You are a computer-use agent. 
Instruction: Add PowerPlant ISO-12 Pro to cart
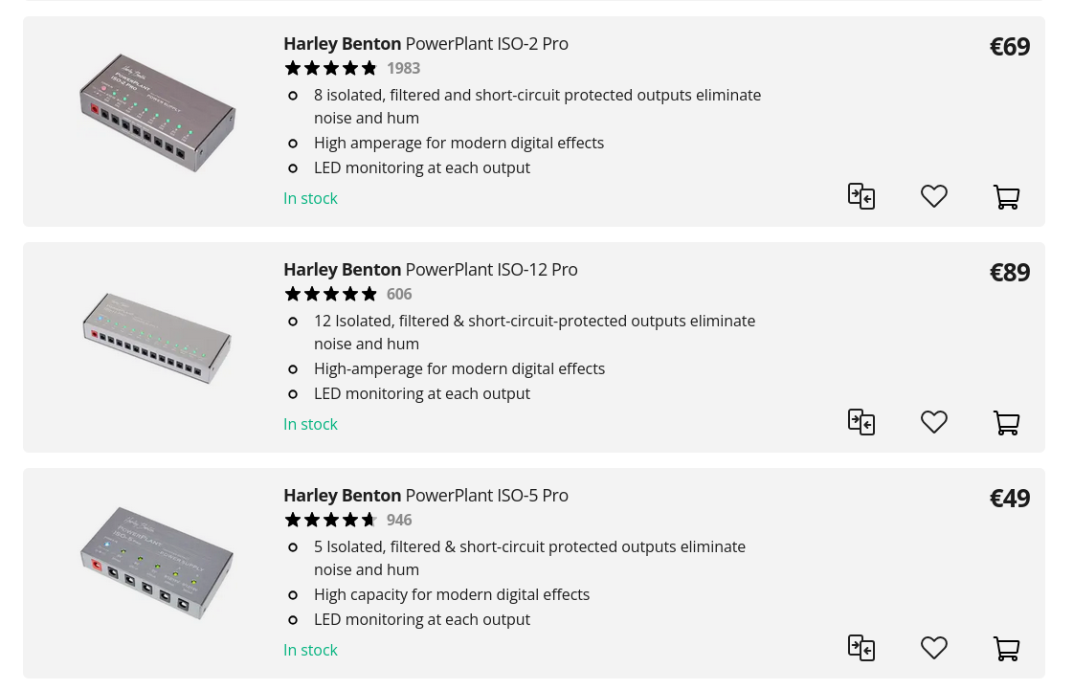(1006, 423)
